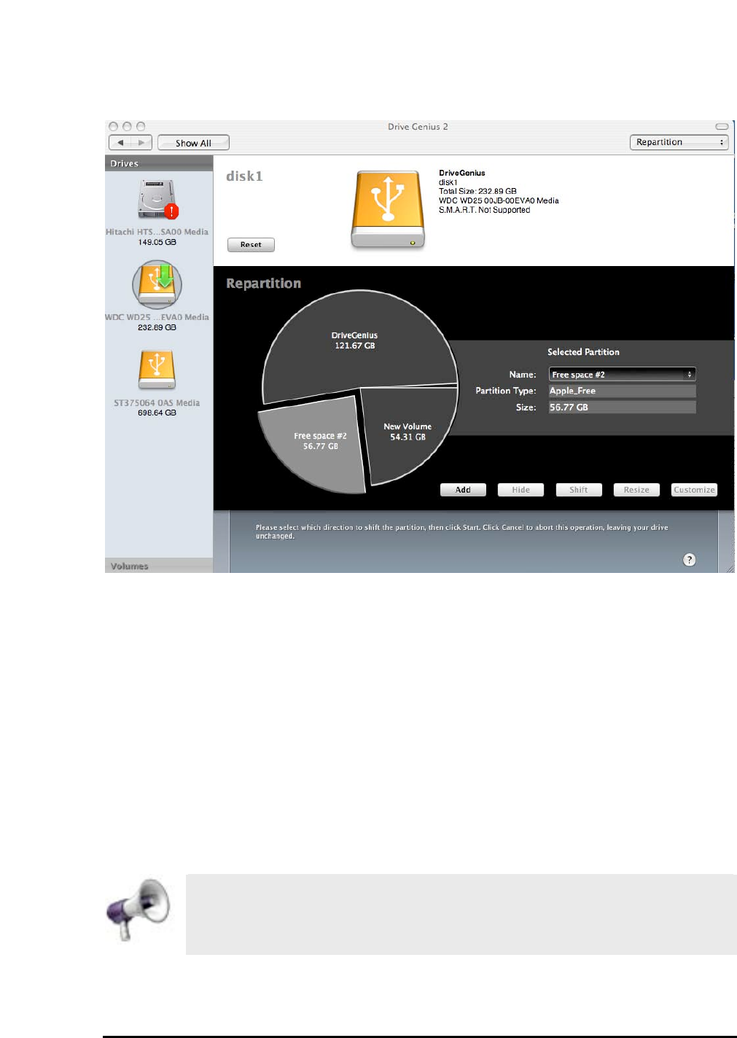The image size is (737, 1038).
Task: Open the Repartition tool dropdown
Action: (x=679, y=142)
